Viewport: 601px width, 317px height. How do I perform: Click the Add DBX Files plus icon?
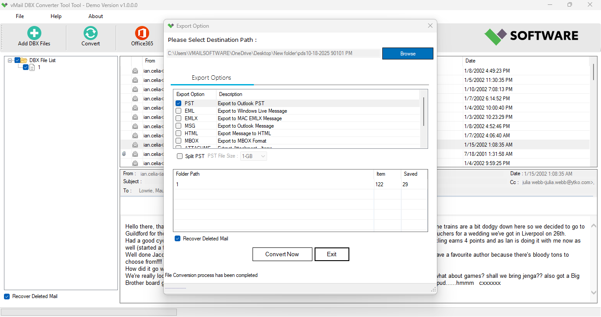coord(34,33)
